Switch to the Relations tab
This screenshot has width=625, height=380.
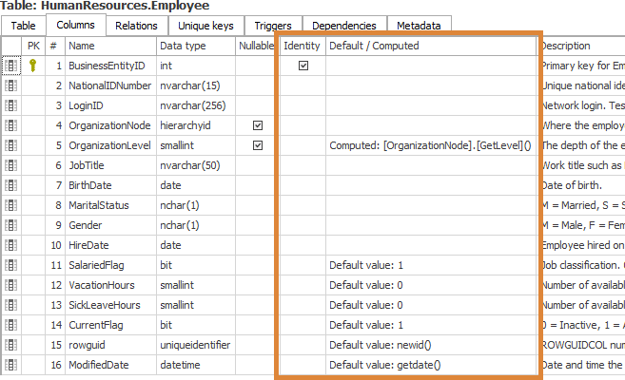click(x=136, y=26)
